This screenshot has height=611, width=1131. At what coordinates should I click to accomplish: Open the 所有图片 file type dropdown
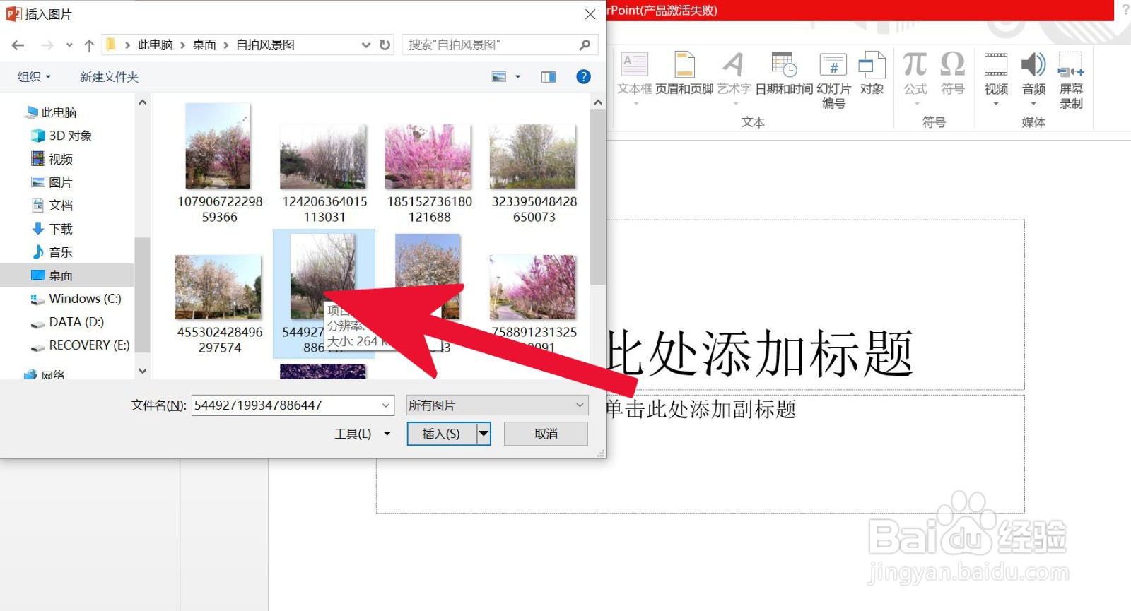pyautogui.click(x=497, y=405)
